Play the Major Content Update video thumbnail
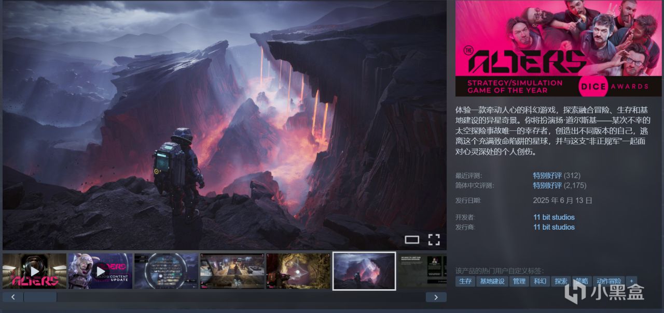Image resolution: width=664 pixels, height=313 pixels. point(101,271)
